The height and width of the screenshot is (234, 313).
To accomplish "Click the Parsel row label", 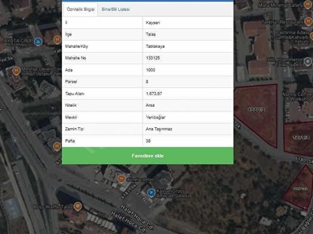I will coord(71,81).
